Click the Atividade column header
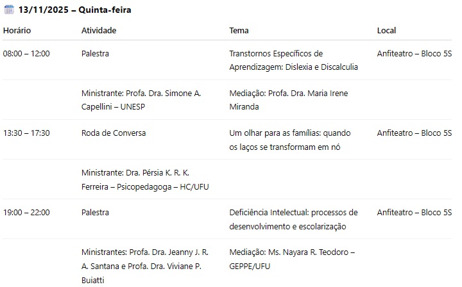 [99, 30]
